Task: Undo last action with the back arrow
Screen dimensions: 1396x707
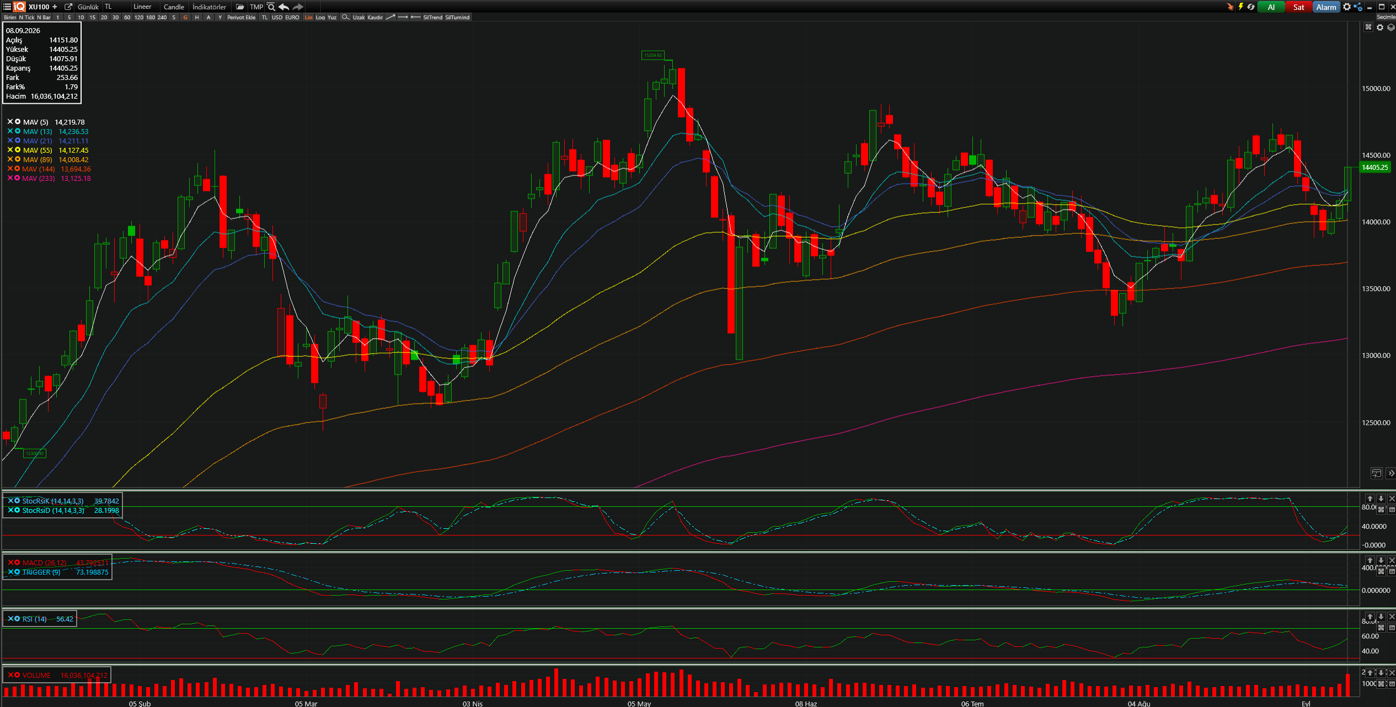Action: 284,7
